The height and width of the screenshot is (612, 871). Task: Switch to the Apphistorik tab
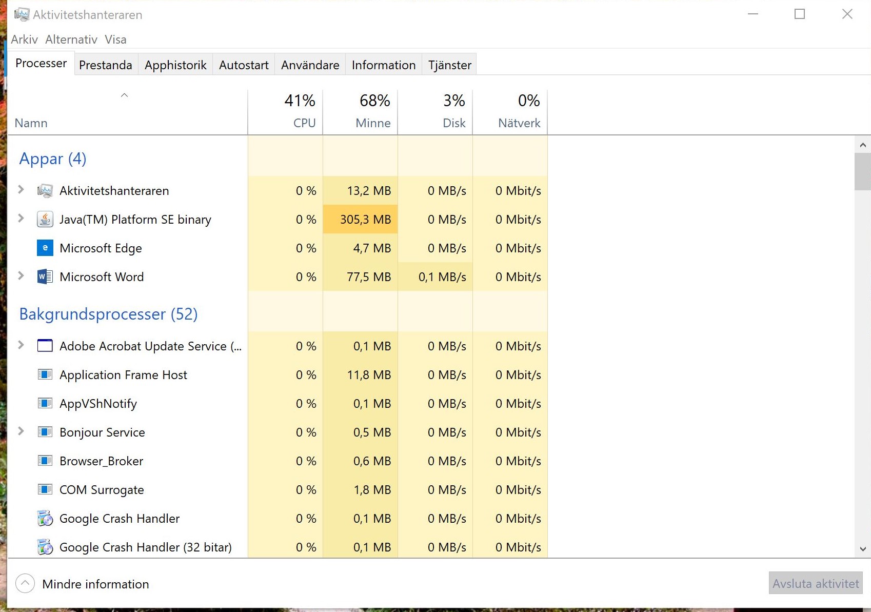click(x=175, y=65)
